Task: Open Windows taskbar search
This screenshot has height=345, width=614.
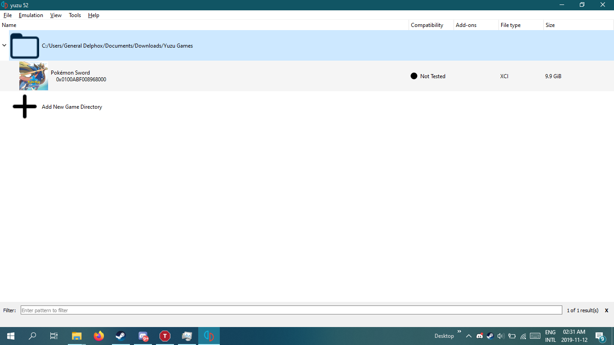Action: (32, 336)
